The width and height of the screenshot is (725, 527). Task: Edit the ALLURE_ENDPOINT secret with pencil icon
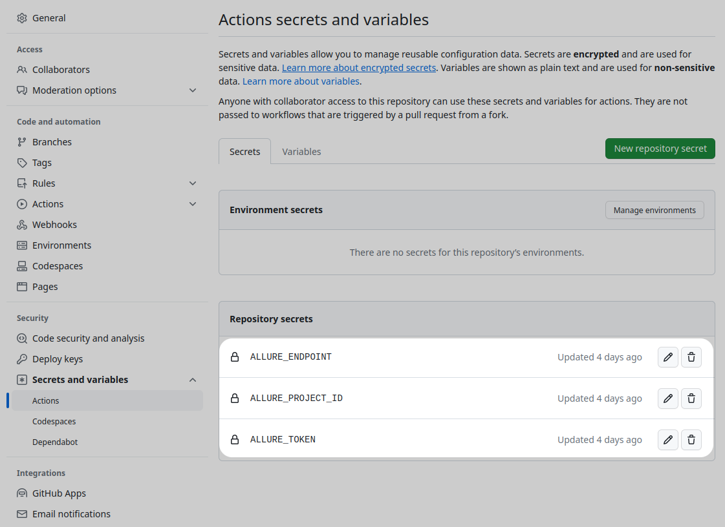coord(667,356)
